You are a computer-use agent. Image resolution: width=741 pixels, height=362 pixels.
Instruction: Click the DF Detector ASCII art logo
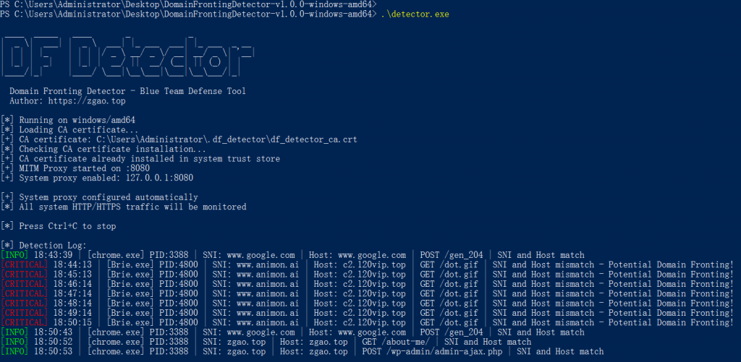(x=123, y=56)
